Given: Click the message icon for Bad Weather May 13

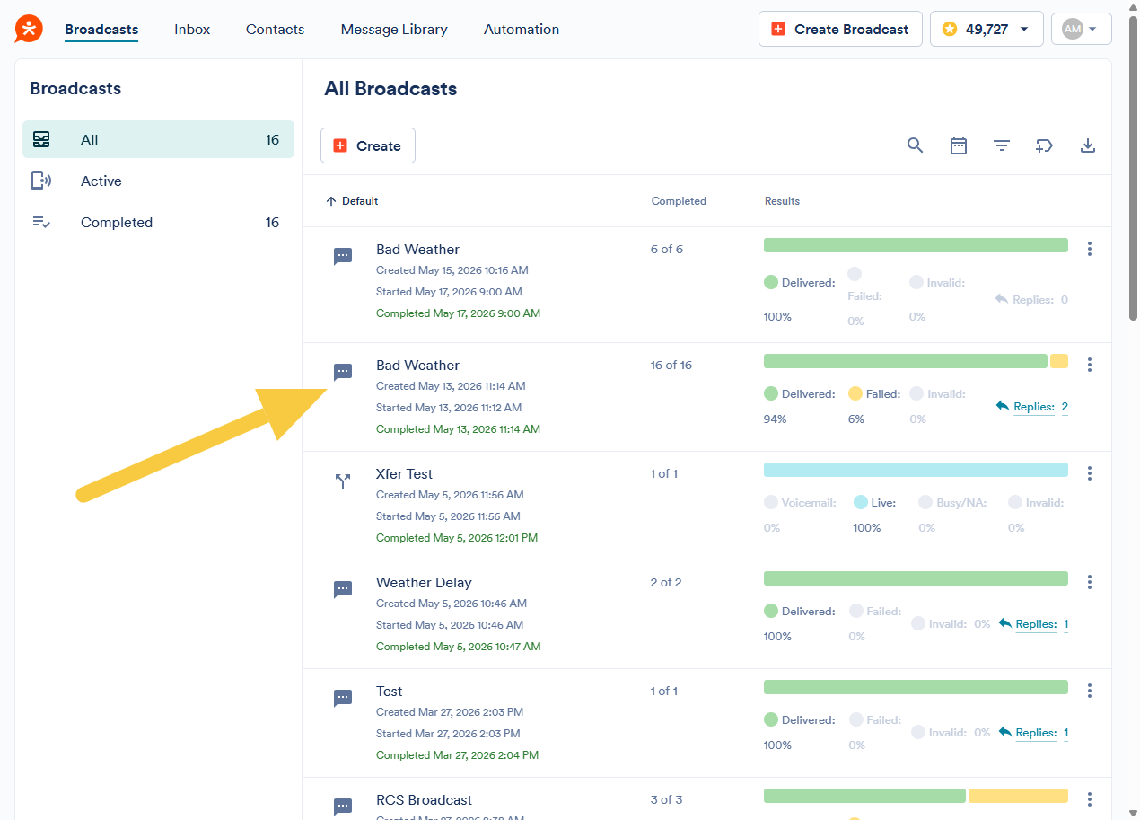Looking at the screenshot, I should 343,373.
